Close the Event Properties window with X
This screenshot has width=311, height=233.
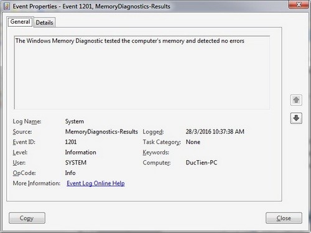tap(299, 4)
